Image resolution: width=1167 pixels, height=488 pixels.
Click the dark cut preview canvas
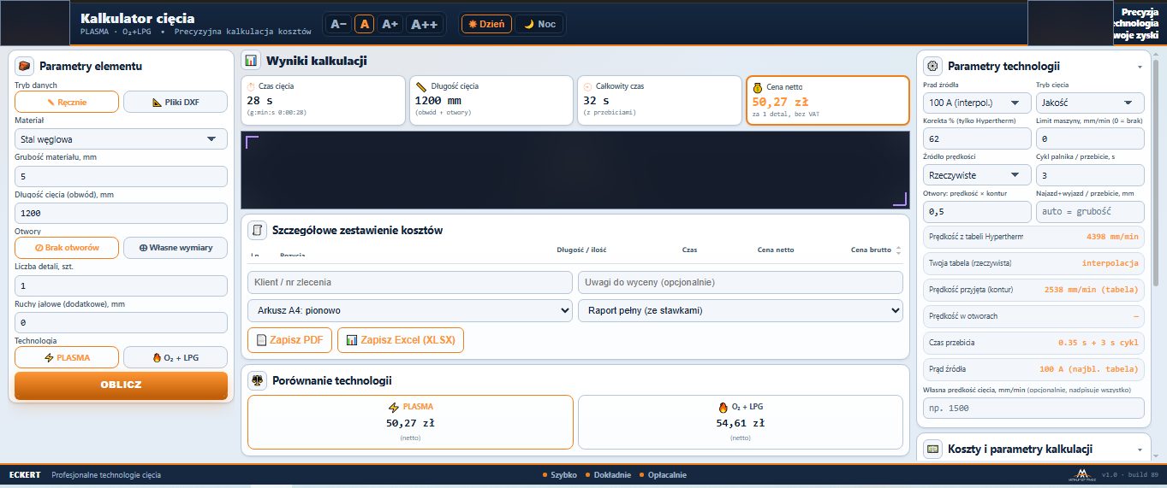tap(575, 169)
